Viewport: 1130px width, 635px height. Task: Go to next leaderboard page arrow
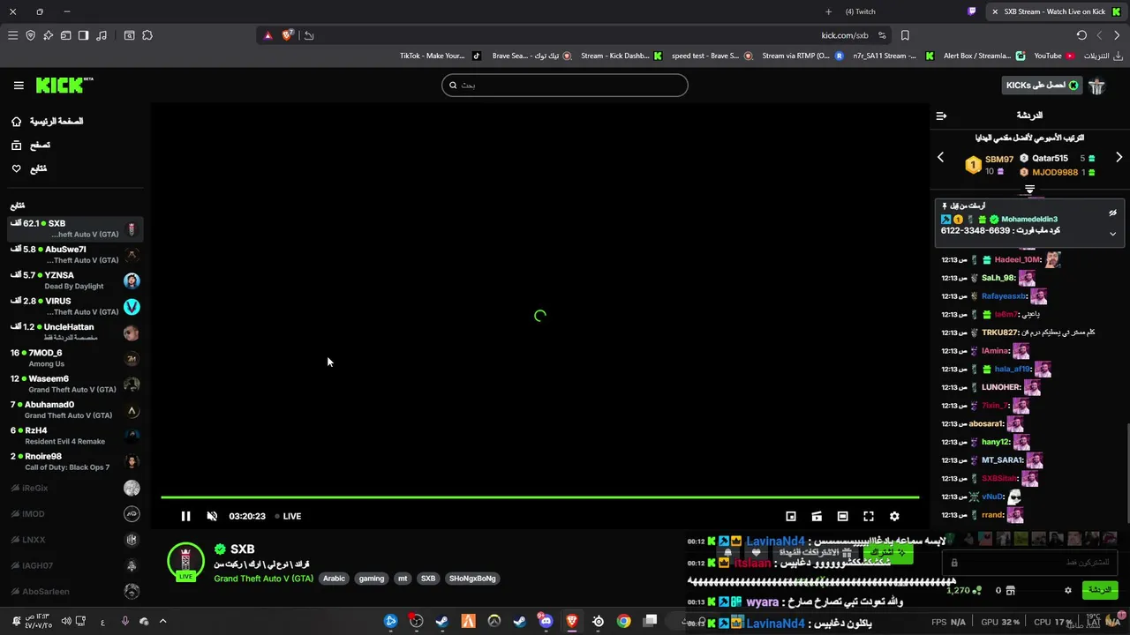[x=1119, y=157]
